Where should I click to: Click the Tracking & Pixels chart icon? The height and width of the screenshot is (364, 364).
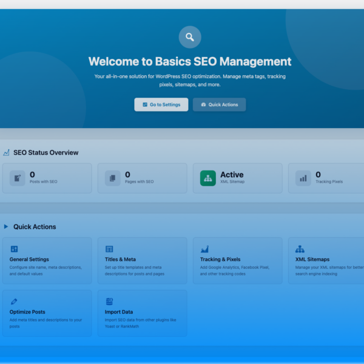[205, 249]
